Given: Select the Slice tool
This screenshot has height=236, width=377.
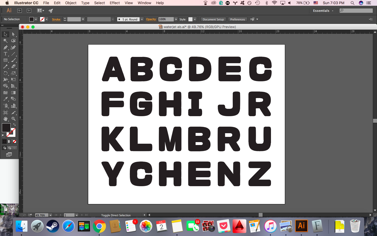Looking at the screenshot, I should click(13, 112).
